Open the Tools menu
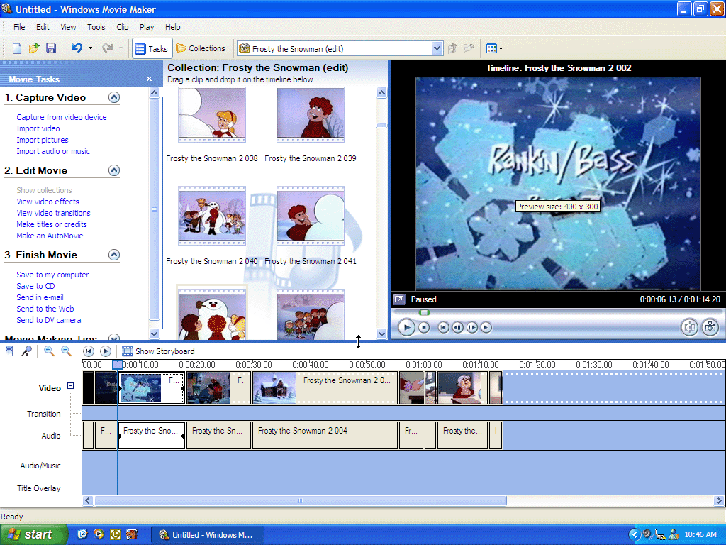Viewport: 726px width, 545px height. coord(96,27)
